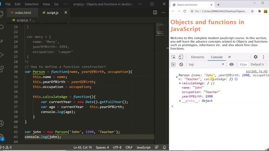This screenshot has width=269, height=151.
Task: Go forward in the browser
Action: tap(179, 11)
